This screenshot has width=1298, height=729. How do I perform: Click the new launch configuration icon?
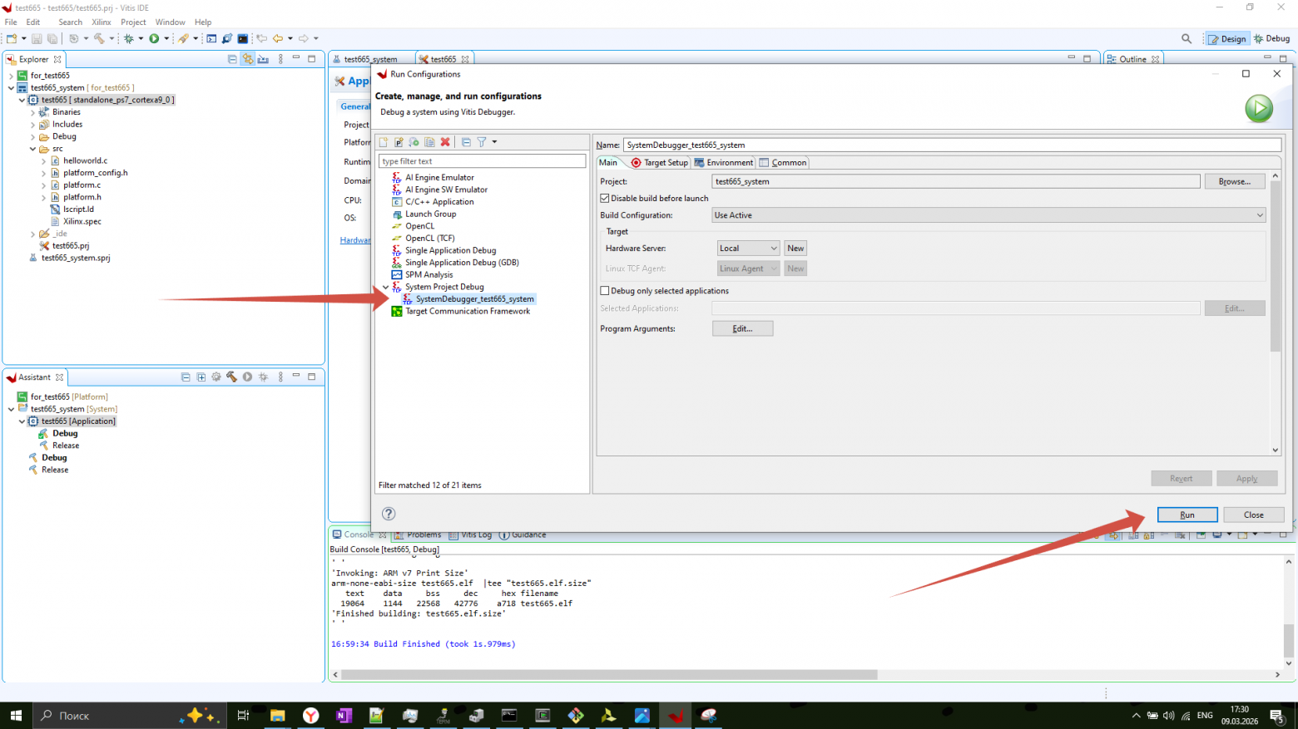pos(384,142)
